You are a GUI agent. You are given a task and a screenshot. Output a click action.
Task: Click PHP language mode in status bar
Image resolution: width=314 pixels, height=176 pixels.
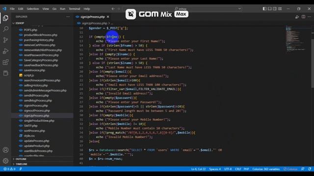246,169
